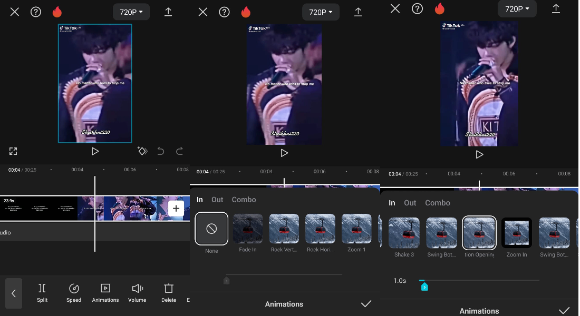Screen dimensions: 580x316
Task: Play the preview in right screen
Action: (x=479, y=154)
